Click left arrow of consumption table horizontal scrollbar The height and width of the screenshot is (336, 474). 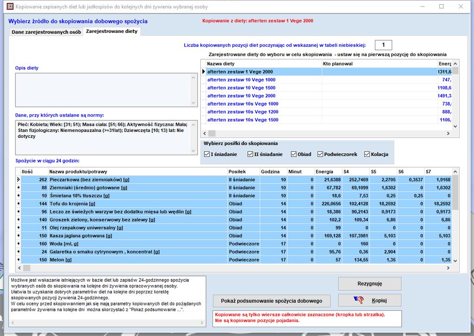click(19, 268)
